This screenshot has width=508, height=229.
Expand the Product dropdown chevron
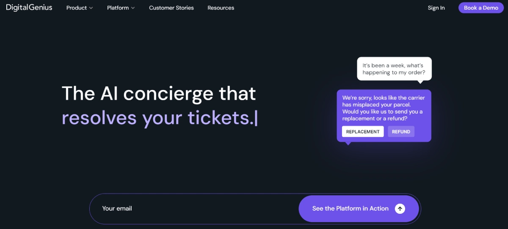coord(91,8)
